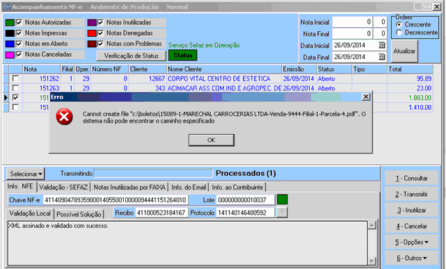This screenshot has width=446, height=269.
Task: Expand the 6 - Outros menu button
Action: pyautogui.click(x=411, y=258)
